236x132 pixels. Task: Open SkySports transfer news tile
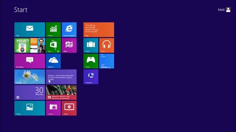[x=61, y=77]
